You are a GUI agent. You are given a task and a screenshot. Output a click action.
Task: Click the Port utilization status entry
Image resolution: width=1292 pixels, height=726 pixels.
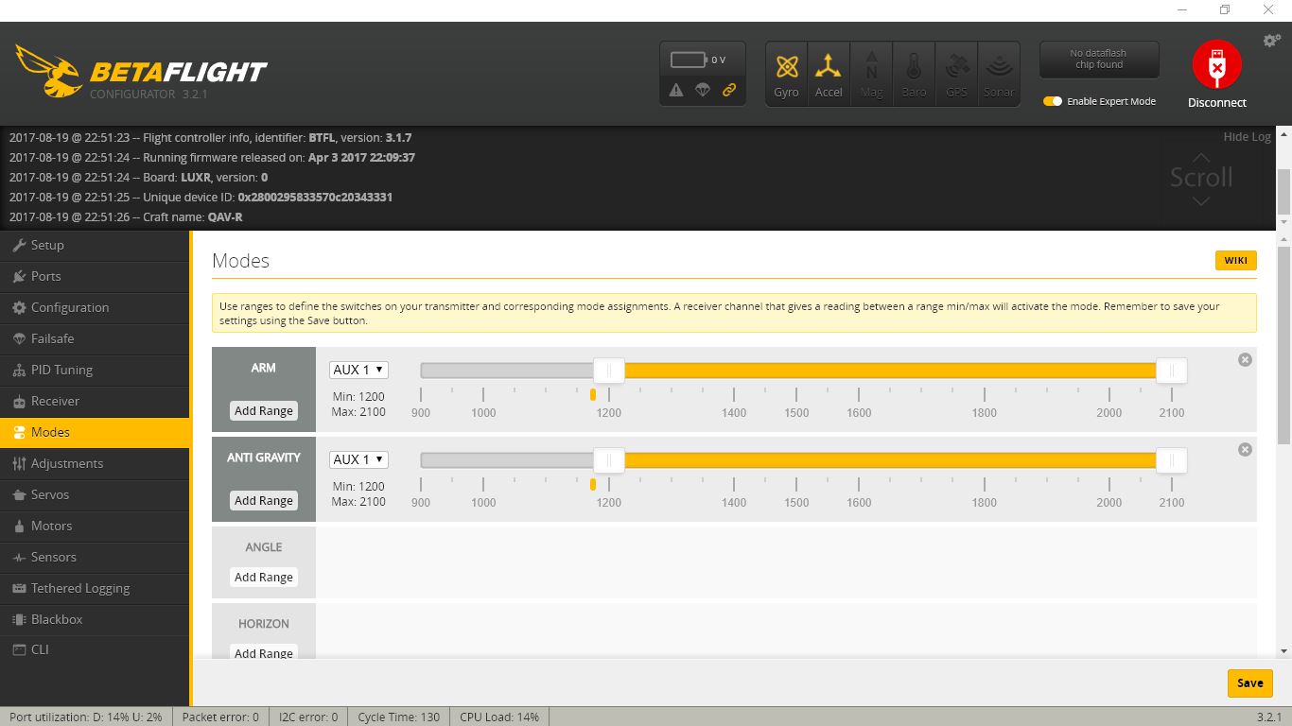(86, 717)
